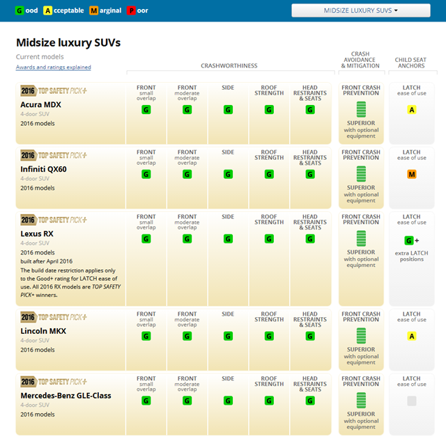Viewport: 446px width, 436px height.
Task: Click Acura MDX front small overlap 'G' icon
Action: pyautogui.click(x=146, y=110)
